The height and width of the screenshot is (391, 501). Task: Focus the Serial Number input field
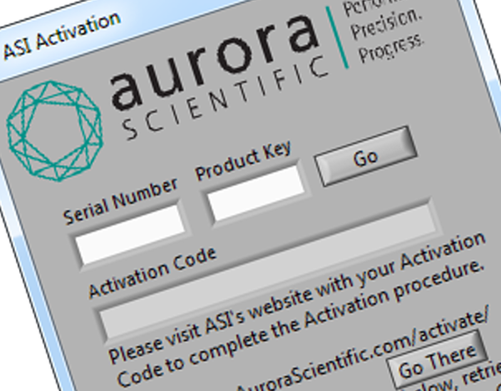tap(130, 235)
